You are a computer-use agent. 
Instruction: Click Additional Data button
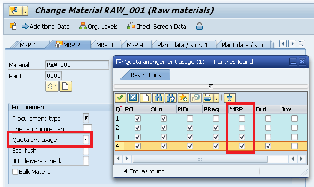(x=45, y=26)
